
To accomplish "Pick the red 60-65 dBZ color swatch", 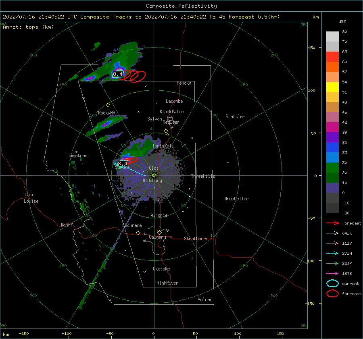I will pyautogui.click(x=332, y=57).
